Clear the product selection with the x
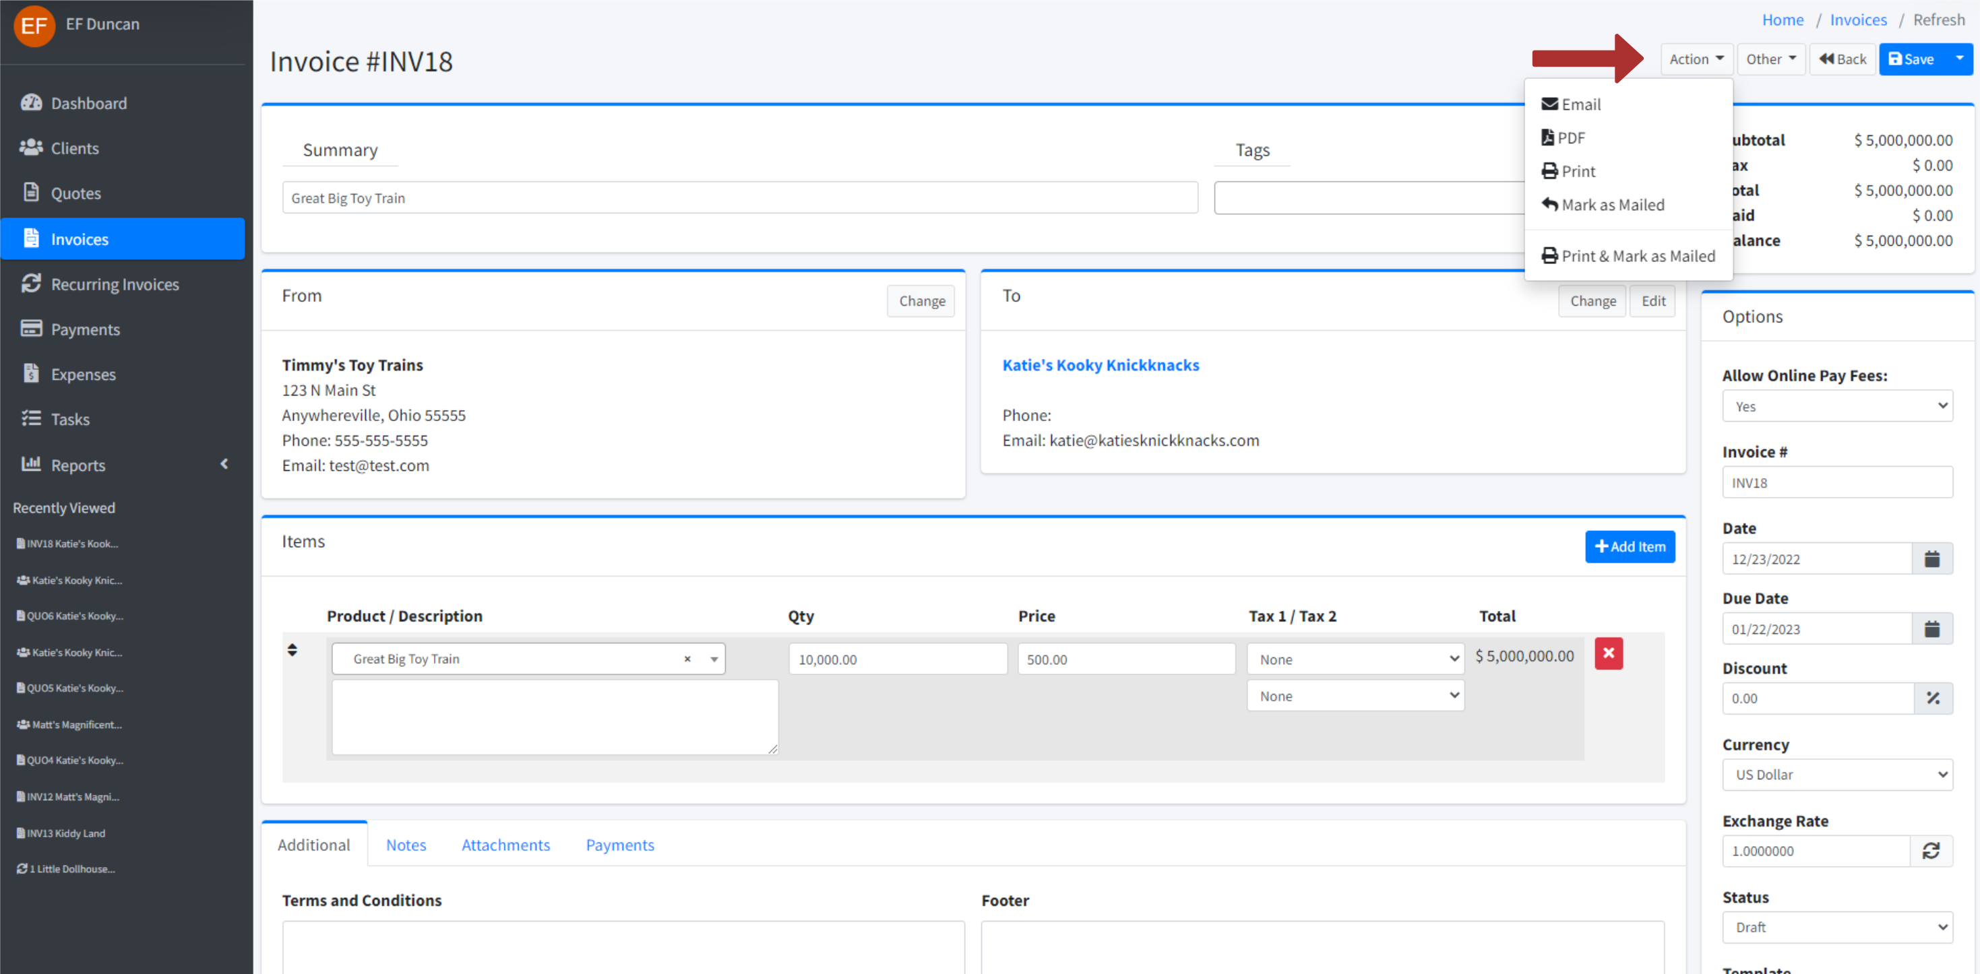 pos(687,658)
